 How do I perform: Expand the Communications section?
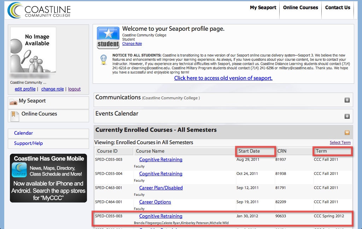point(347,100)
